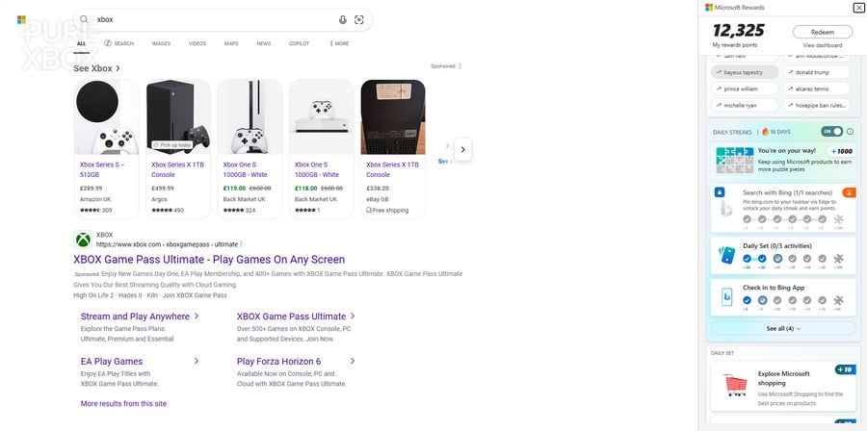Click the puzzle pieces image
The height and width of the screenshot is (431, 867).
735,160
